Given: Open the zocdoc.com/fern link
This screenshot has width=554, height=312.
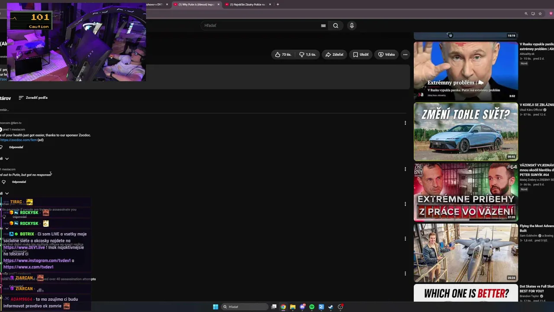Looking at the screenshot, I should tap(18, 140).
